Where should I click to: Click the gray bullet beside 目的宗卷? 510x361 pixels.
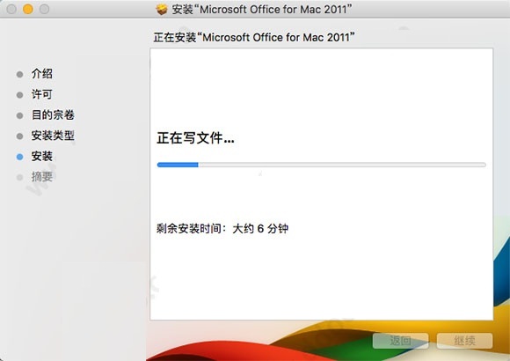point(20,115)
